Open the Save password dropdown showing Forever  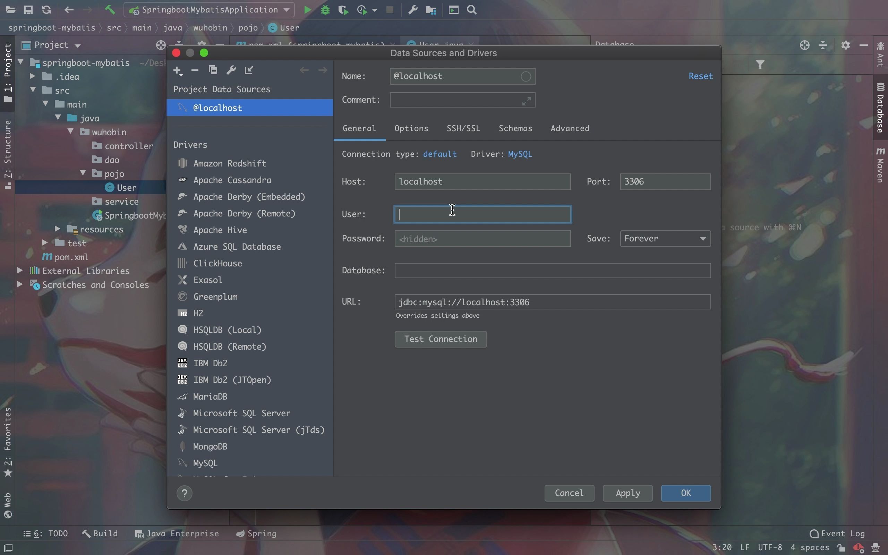[665, 239]
